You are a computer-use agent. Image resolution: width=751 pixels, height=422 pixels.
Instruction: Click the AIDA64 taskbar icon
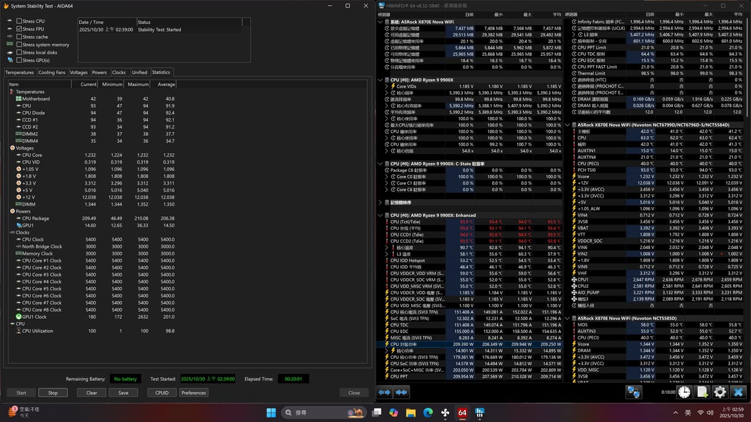(462, 413)
